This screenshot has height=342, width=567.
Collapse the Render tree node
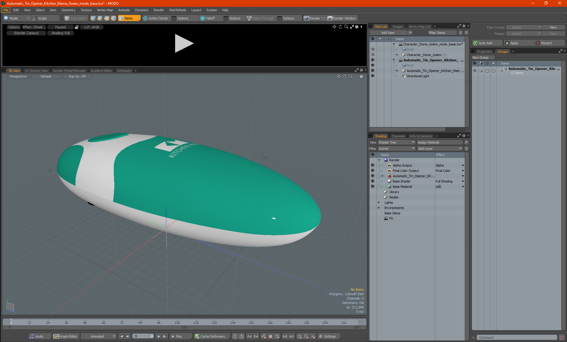379,160
